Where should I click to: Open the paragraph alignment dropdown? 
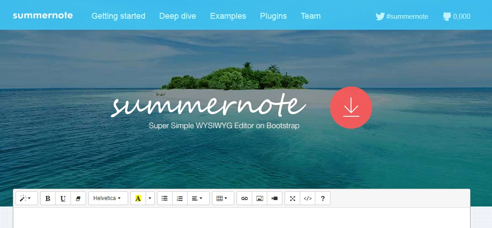click(x=198, y=199)
